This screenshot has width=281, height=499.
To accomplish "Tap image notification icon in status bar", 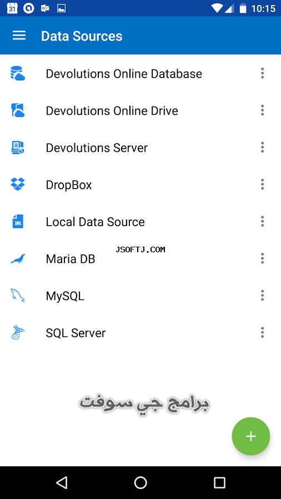I will point(61,8).
